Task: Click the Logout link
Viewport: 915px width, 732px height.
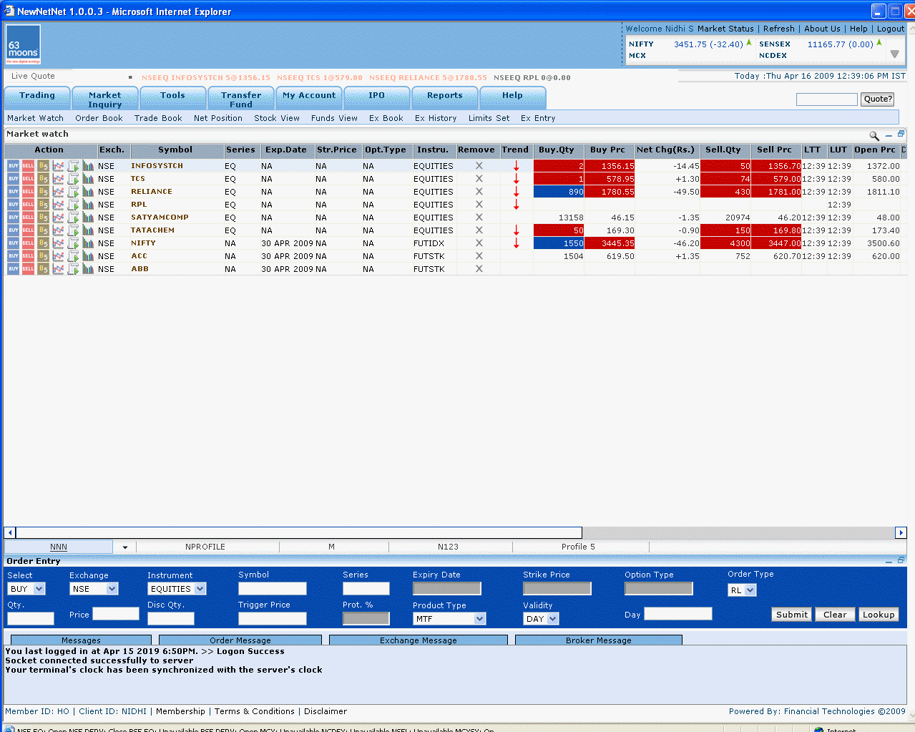Action: tap(890, 29)
